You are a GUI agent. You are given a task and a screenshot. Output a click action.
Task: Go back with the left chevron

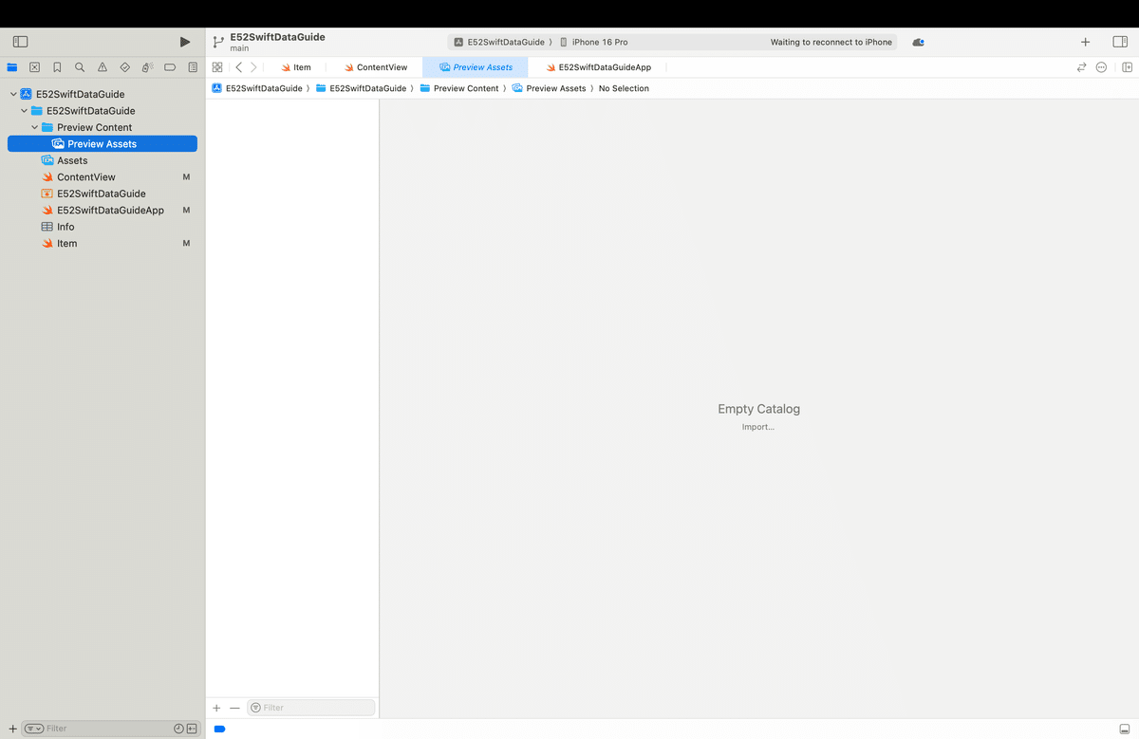point(239,67)
